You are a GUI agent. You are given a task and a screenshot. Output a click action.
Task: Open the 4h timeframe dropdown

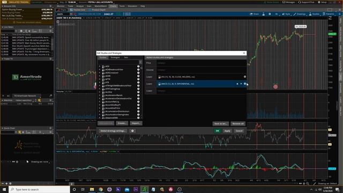[x=277, y=14]
